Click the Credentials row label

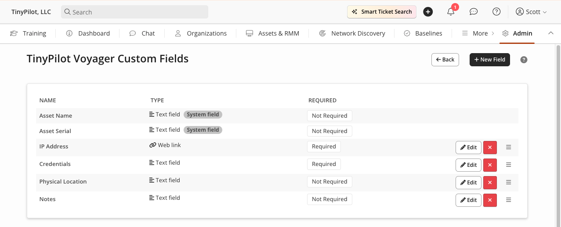[x=55, y=164]
